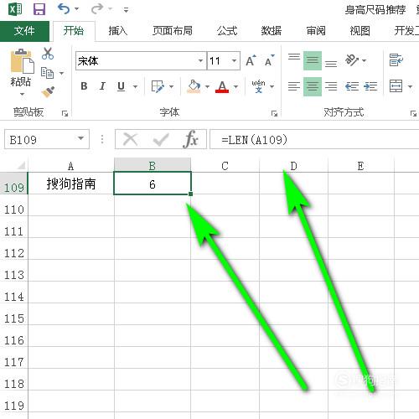Redo the undone action

pos(97,9)
